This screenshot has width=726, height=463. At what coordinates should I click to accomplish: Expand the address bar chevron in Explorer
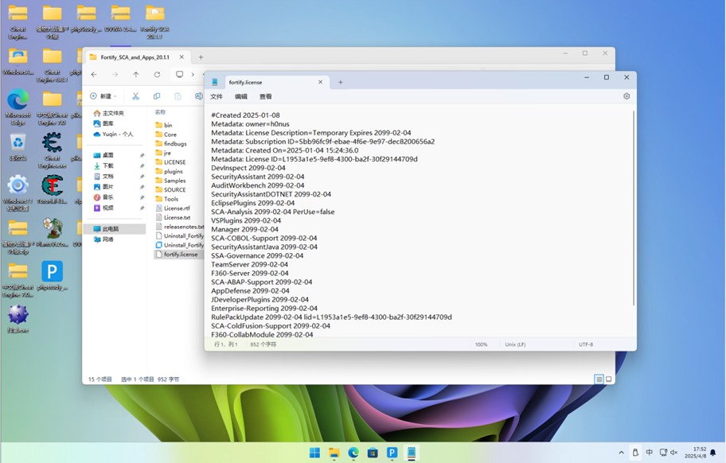pyautogui.click(x=193, y=75)
